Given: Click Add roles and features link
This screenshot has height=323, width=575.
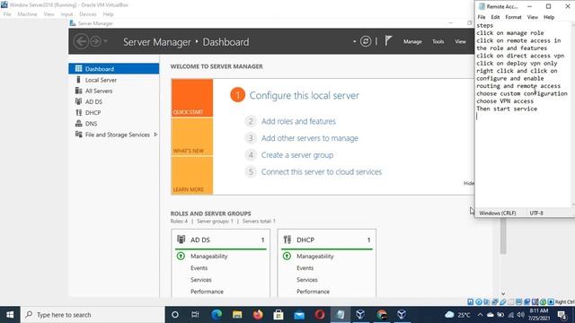Looking at the screenshot, I should (x=298, y=121).
